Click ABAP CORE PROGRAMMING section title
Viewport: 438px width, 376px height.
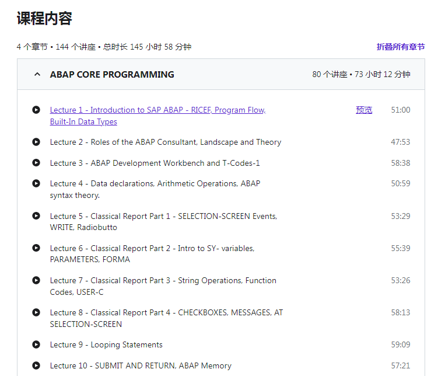(112, 74)
